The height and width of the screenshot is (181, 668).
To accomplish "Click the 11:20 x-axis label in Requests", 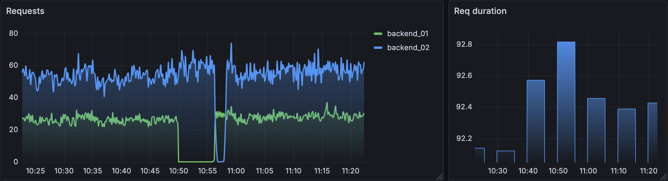I will point(350,171).
